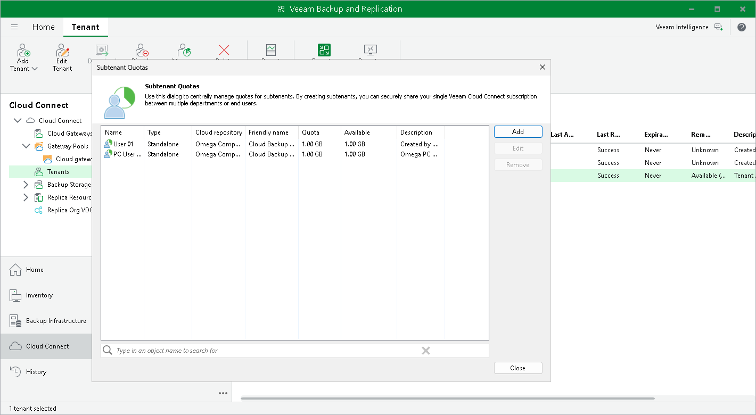Clear the search field with X icon
This screenshot has height=415, width=756.
coord(425,351)
